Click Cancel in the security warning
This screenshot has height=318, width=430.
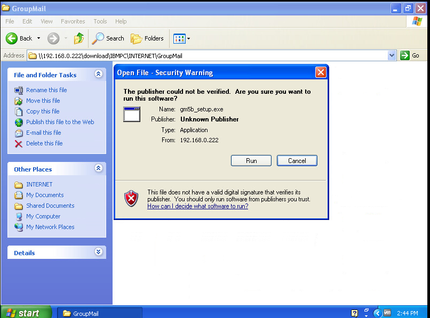tap(297, 161)
